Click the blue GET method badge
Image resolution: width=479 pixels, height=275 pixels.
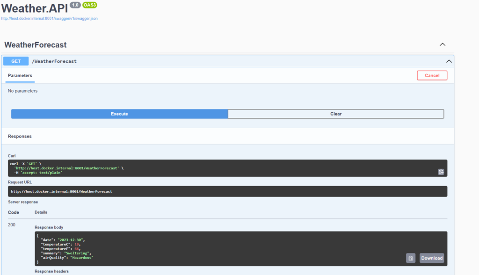tap(16, 61)
